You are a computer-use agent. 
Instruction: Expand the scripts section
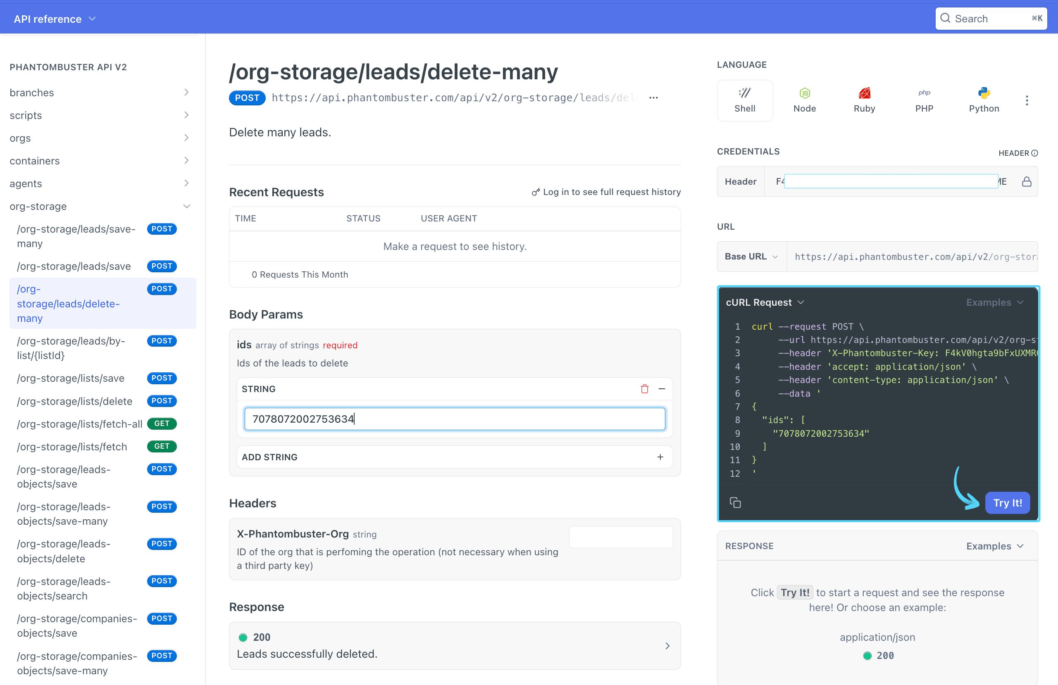pyautogui.click(x=186, y=115)
